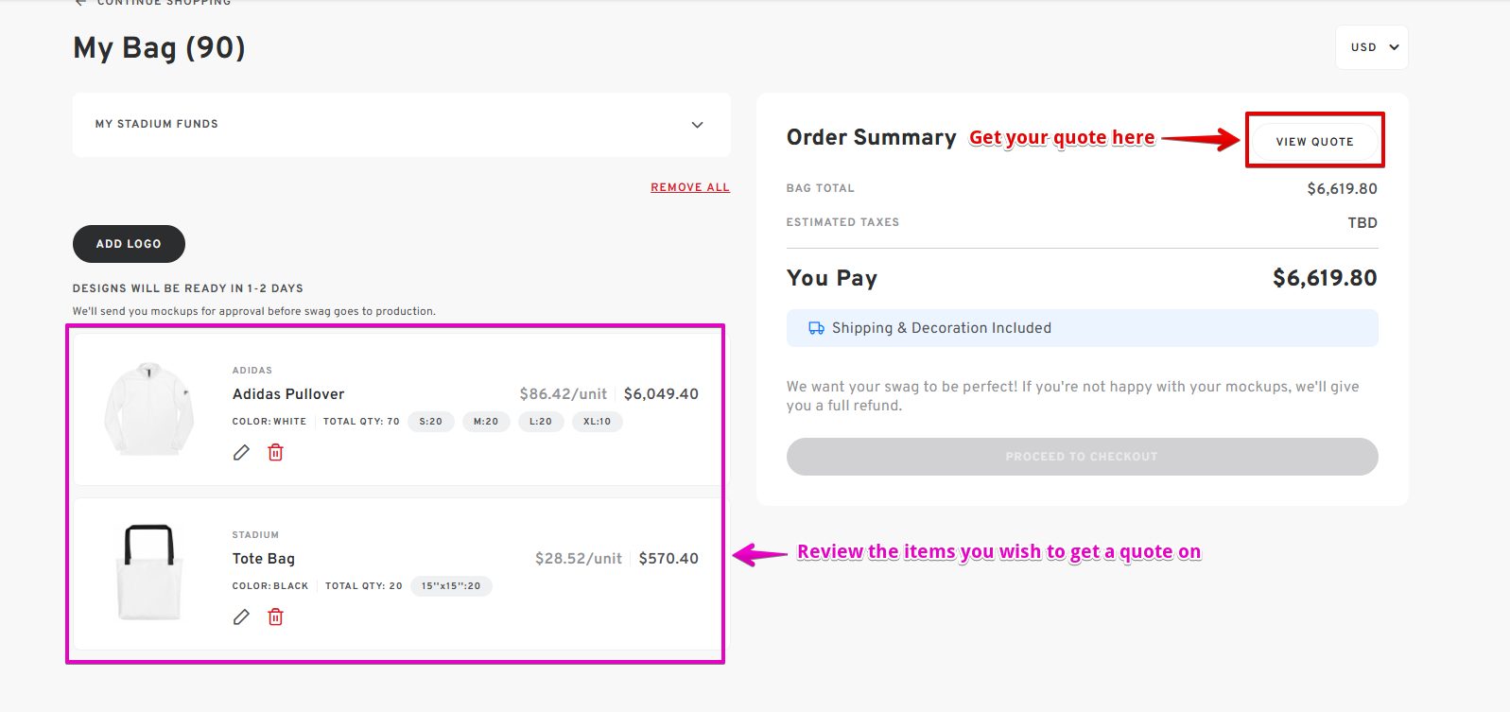This screenshot has height=712, width=1510.
Task: Delete the Adidas Pullover using trash icon
Action: pos(275,453)
